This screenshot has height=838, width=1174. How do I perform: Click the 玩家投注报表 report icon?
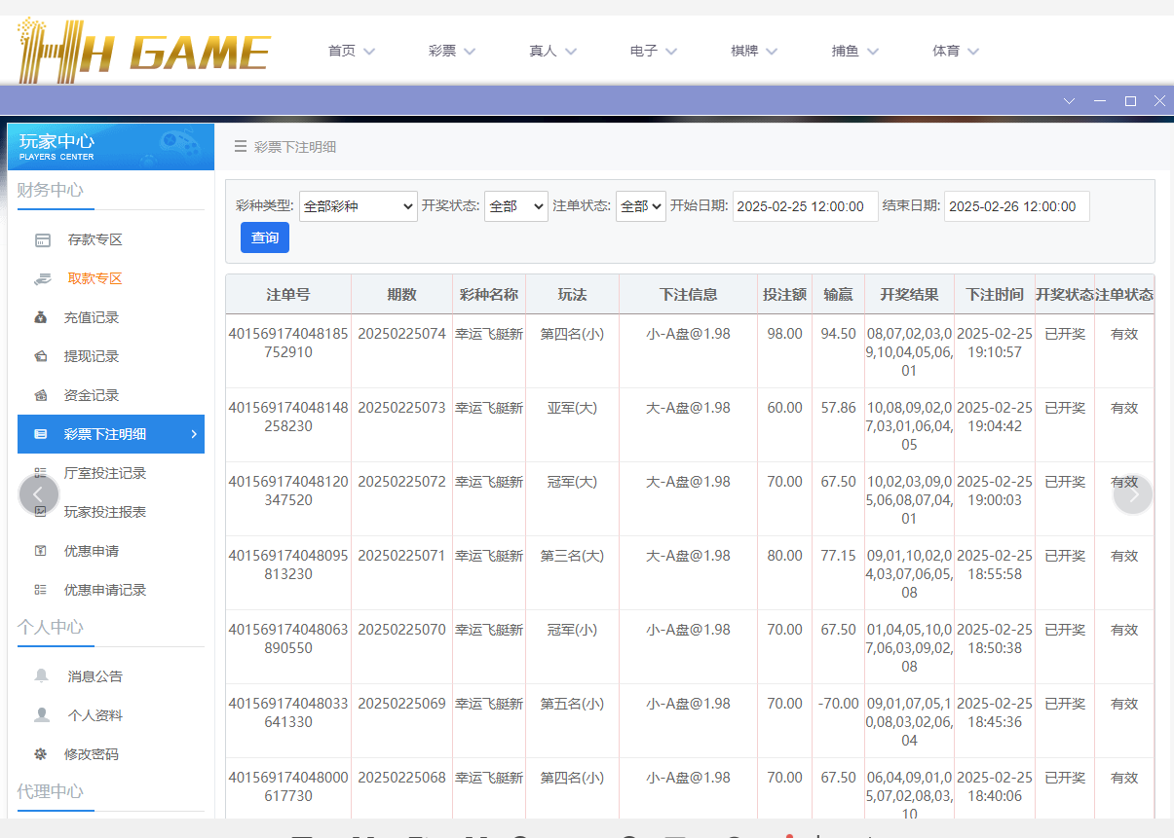[42, 512]
